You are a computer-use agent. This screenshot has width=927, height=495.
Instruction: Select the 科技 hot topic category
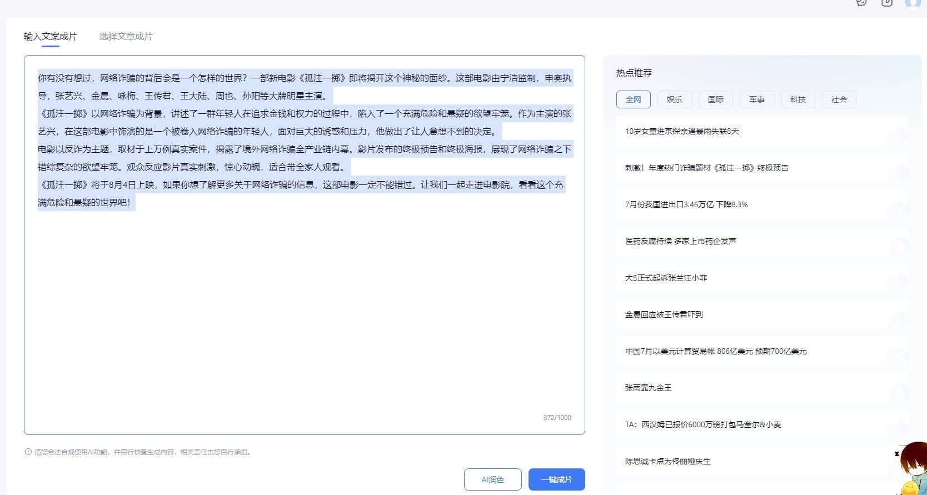coord(798,99)
